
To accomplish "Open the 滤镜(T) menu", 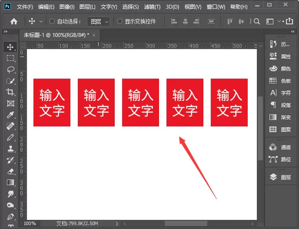I will (152, 7).
